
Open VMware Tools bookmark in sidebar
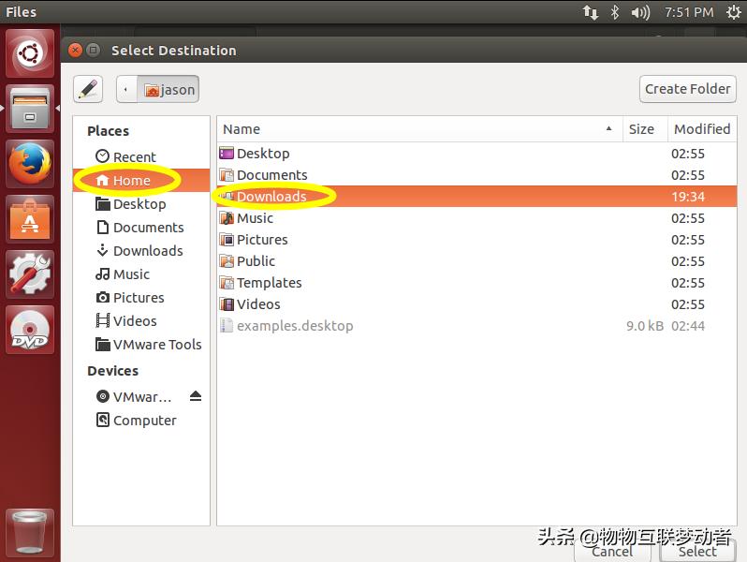tap(141, 344)
